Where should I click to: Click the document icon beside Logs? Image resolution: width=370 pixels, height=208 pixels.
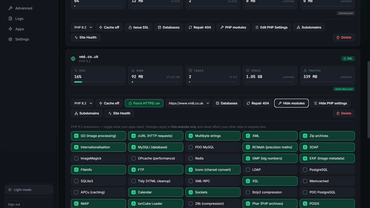click(x=10, y=18)
